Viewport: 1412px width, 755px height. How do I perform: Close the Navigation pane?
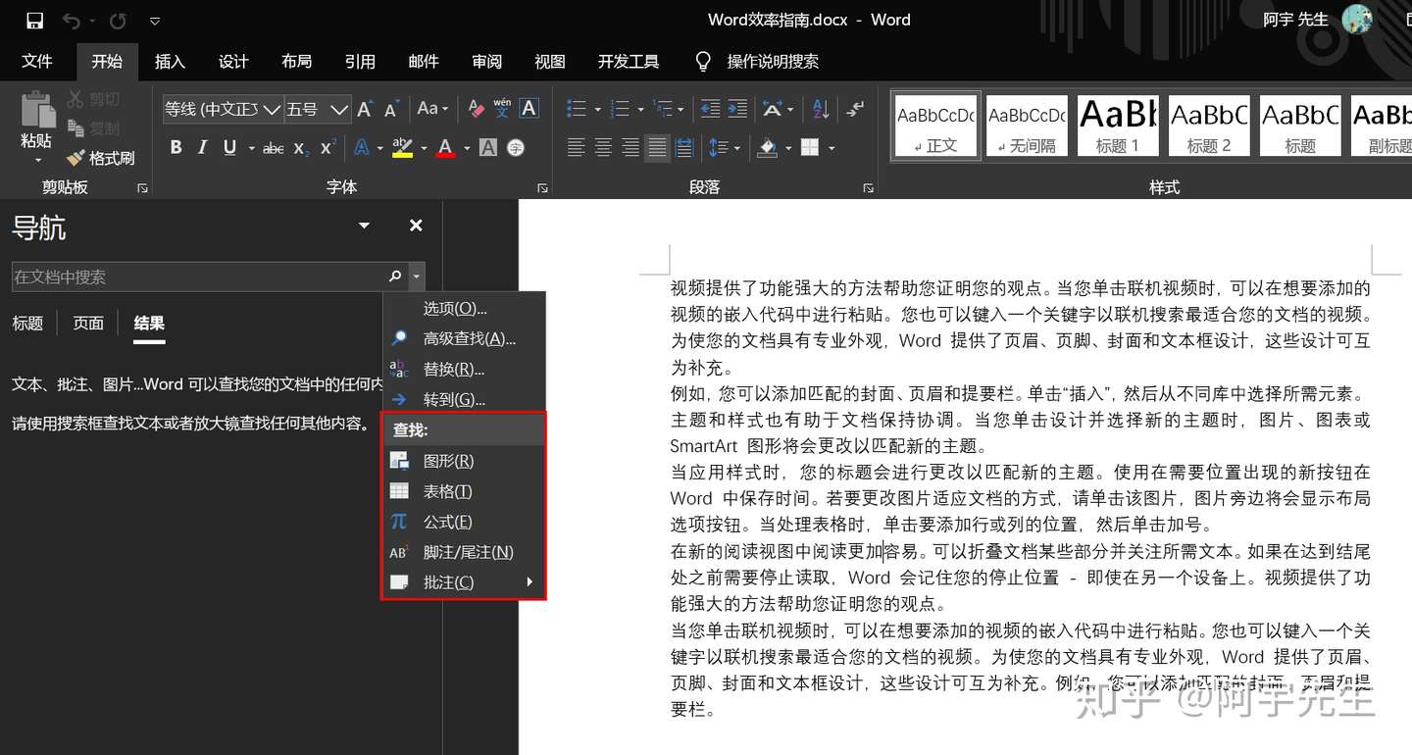click(416, 226)
